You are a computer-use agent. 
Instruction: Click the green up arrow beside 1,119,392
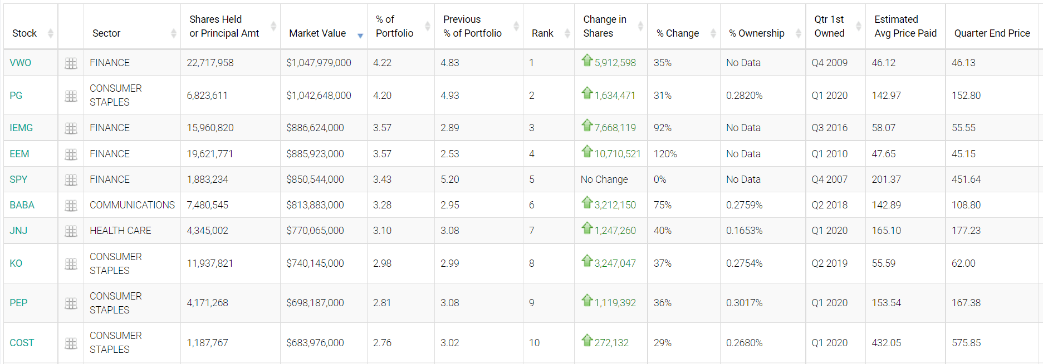[x=587, y=300]
